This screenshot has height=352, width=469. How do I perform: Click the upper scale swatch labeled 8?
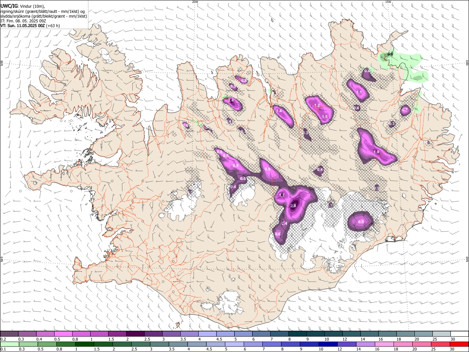point(298,334)
